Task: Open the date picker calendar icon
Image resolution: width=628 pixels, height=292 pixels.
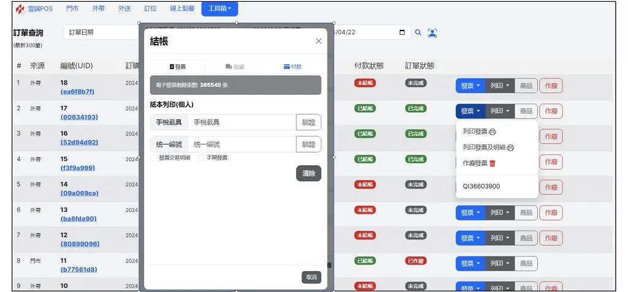Action: (x=402, y=33)
